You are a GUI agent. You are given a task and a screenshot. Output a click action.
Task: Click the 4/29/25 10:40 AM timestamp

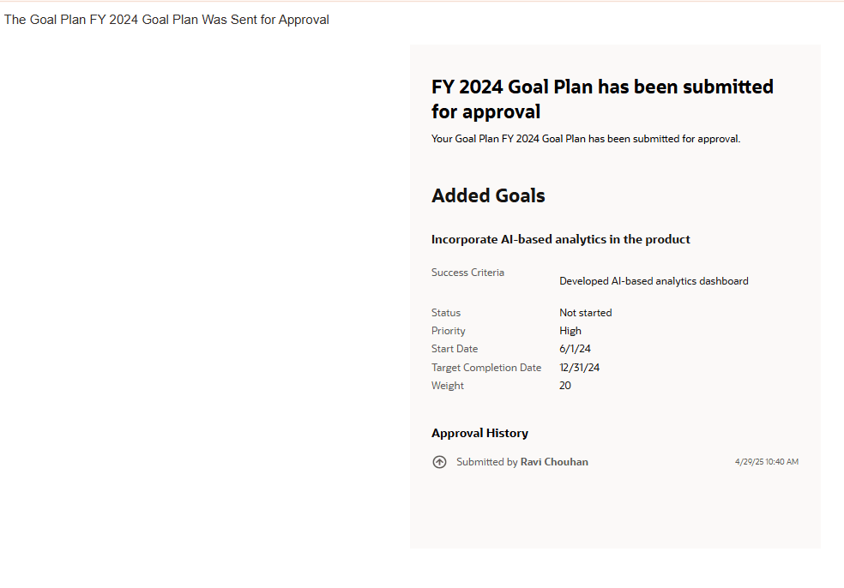pyautogui.click(x=766, y=462)
